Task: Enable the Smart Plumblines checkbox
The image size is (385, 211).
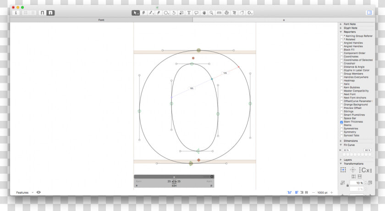Action: click(x=341, y=115)
